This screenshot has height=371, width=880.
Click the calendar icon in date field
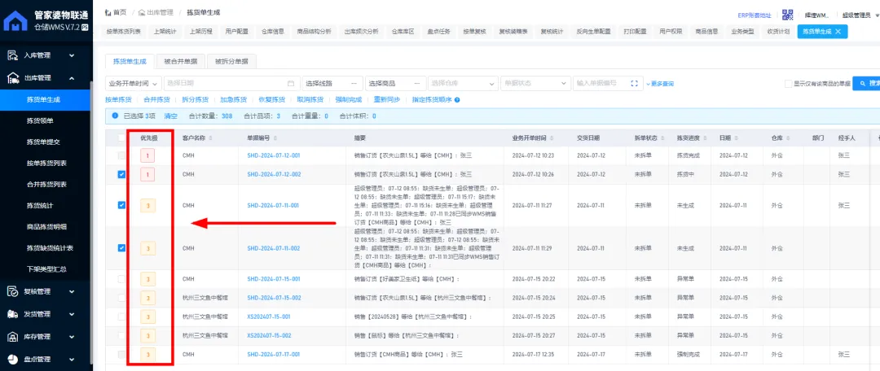point(291,83)
